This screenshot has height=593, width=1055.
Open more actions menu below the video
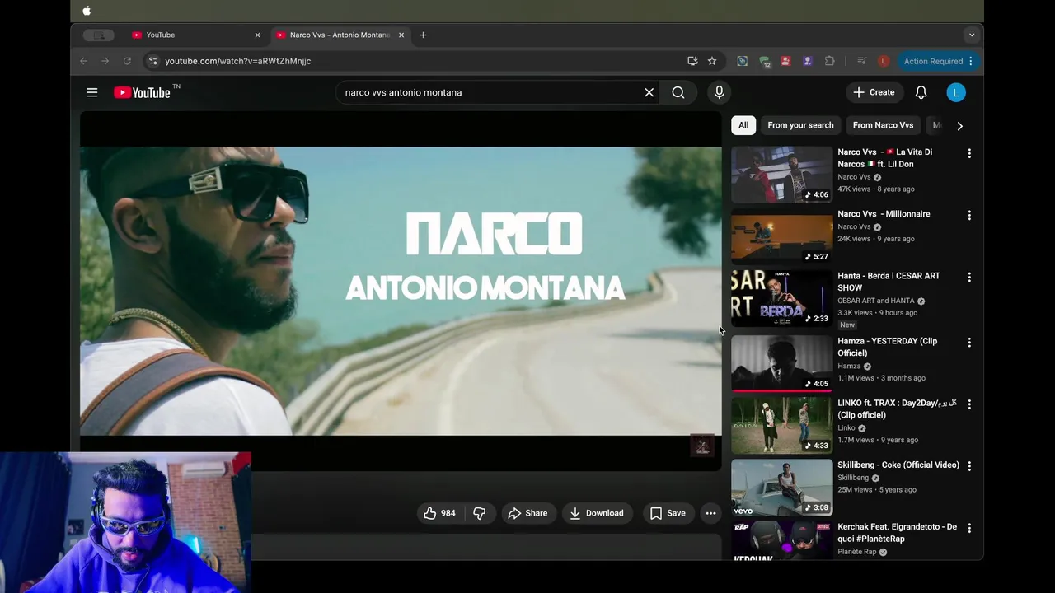tap(710, 513)
